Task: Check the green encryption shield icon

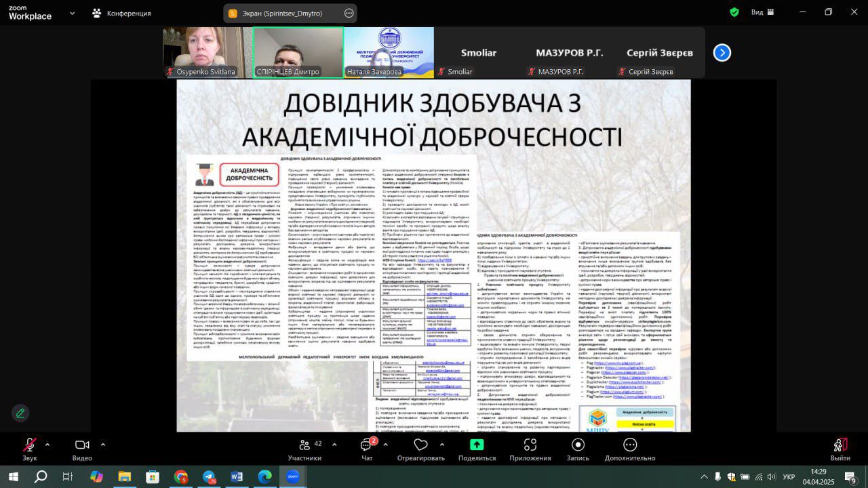Action: 734,12
